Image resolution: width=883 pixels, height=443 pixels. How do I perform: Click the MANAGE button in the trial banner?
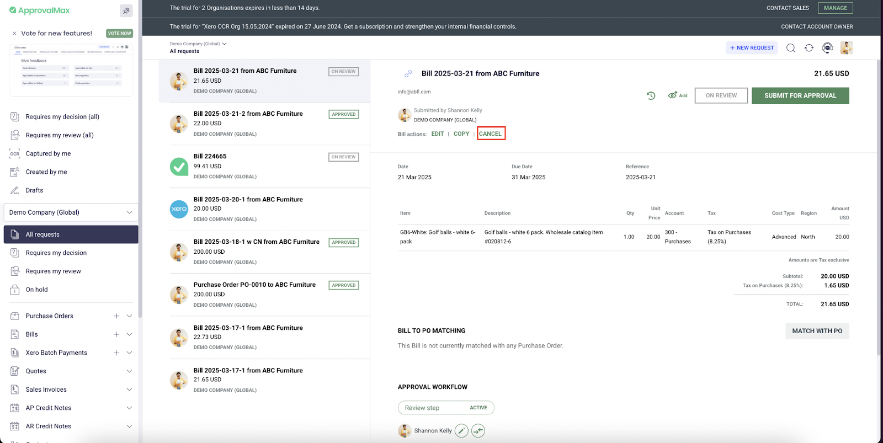point(835,8)
